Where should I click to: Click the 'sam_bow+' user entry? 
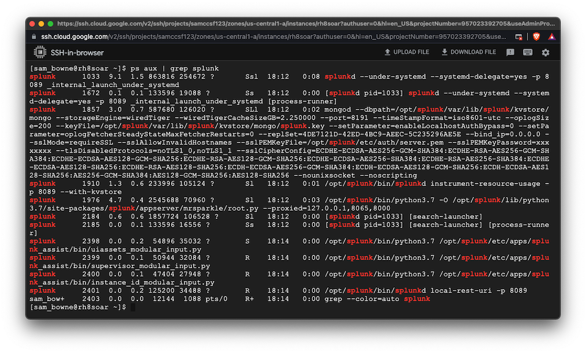click(47, 299)
